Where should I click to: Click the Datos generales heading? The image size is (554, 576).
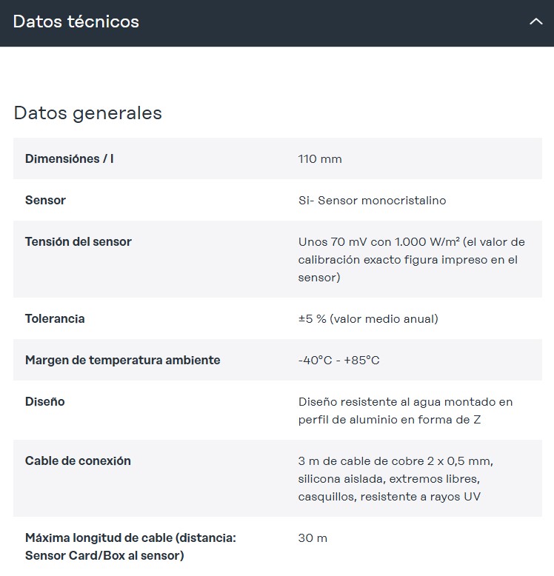pos(87,113)
